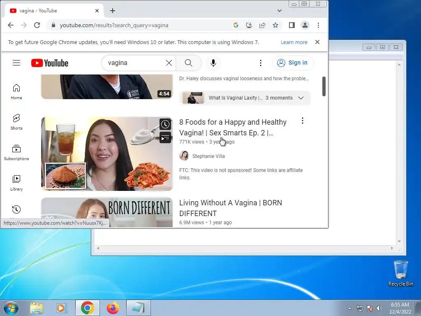Bookmark this tab with the star
Viewport: 421px width, 316px height.
click(275, 25)
